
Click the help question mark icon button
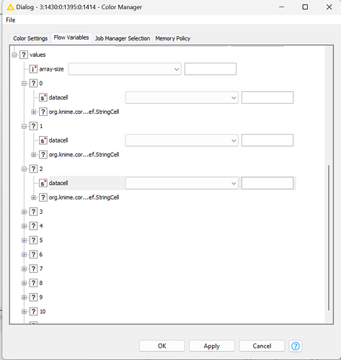(296, 346)
